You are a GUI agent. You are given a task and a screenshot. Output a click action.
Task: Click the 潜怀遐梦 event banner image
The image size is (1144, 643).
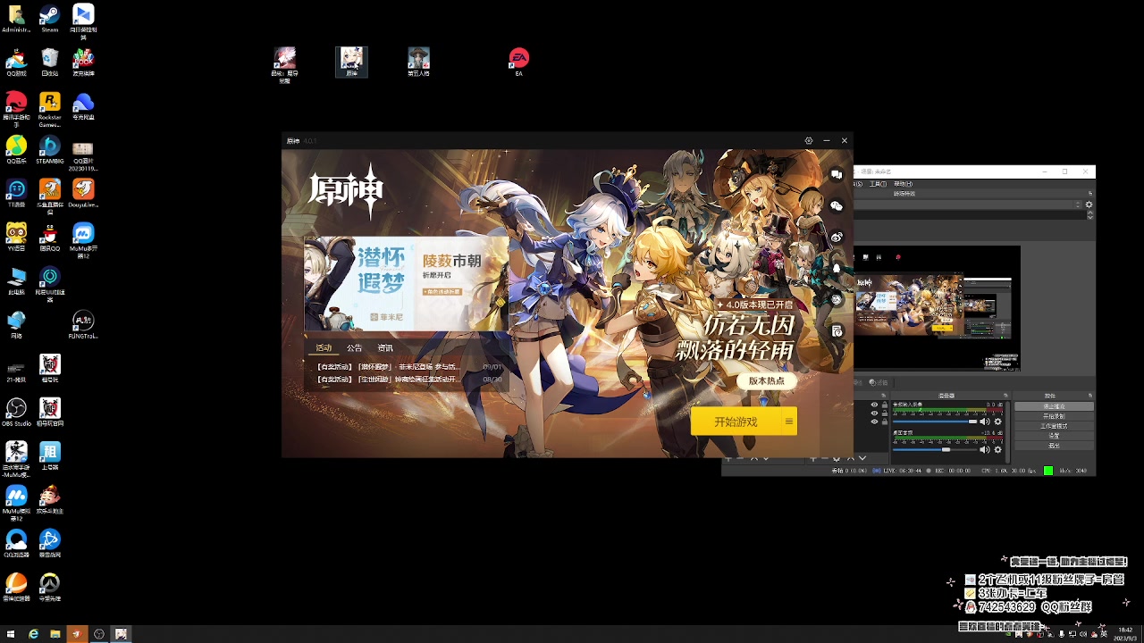[406, 283]
